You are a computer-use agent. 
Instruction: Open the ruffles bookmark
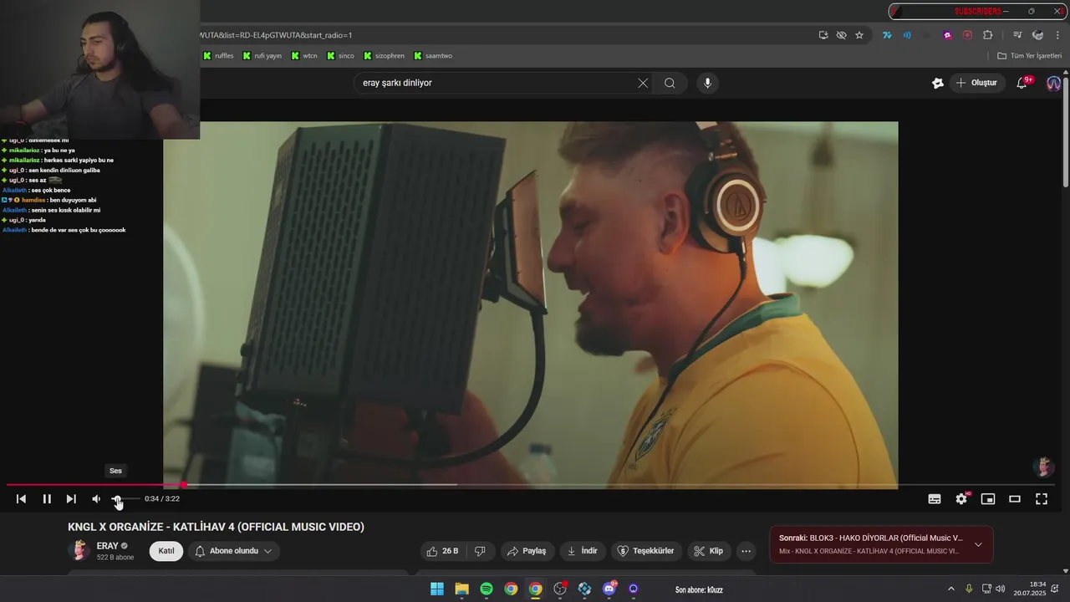(x=218, y=56)
